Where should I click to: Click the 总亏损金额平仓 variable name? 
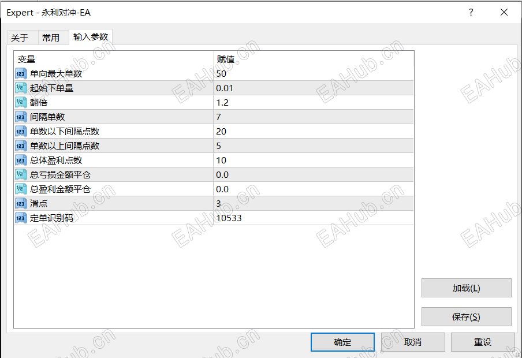(60, 174)
